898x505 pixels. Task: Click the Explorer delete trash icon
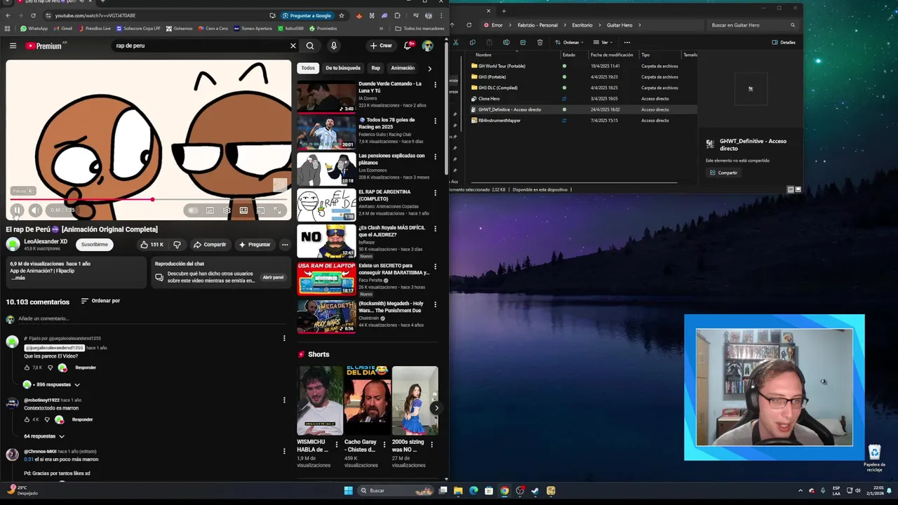click(x=540, y=42)
